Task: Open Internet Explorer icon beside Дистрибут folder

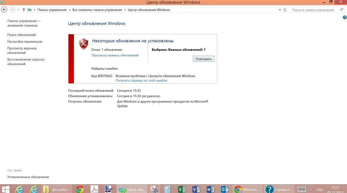Action: tap(34, 189)
